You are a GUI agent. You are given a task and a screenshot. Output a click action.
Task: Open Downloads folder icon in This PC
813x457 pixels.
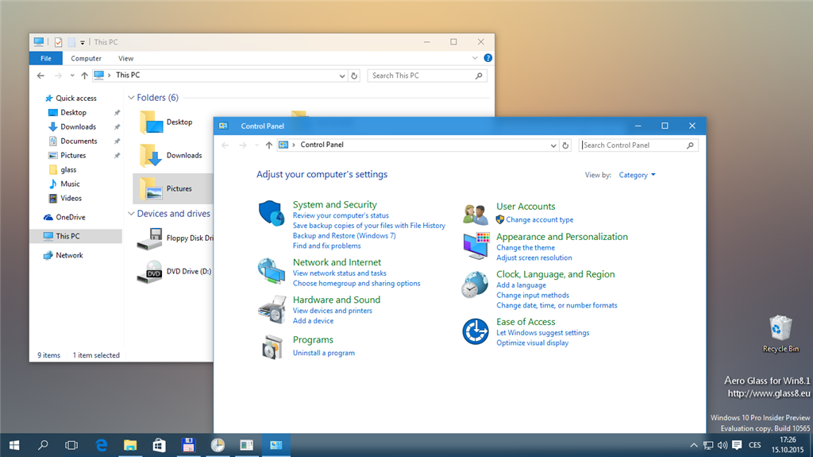point(152,155)
